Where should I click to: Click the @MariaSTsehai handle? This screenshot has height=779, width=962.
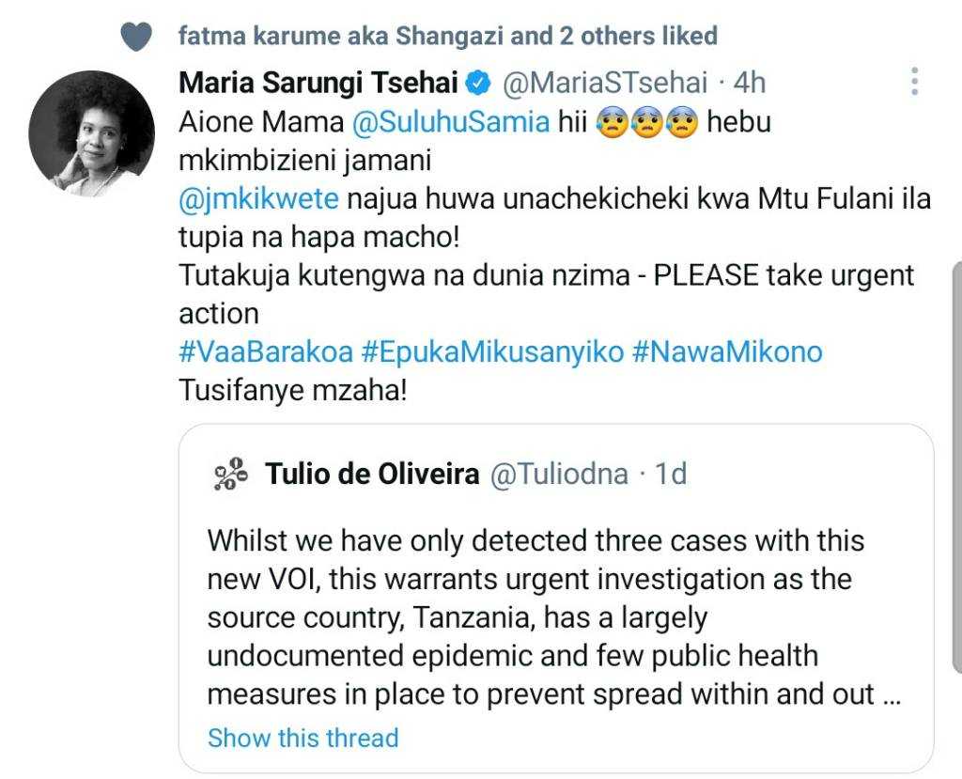pyautogui.click(x=605, y=83)
